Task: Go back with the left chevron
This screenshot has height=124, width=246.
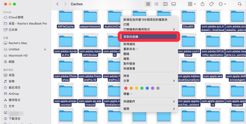Action: 58,4
